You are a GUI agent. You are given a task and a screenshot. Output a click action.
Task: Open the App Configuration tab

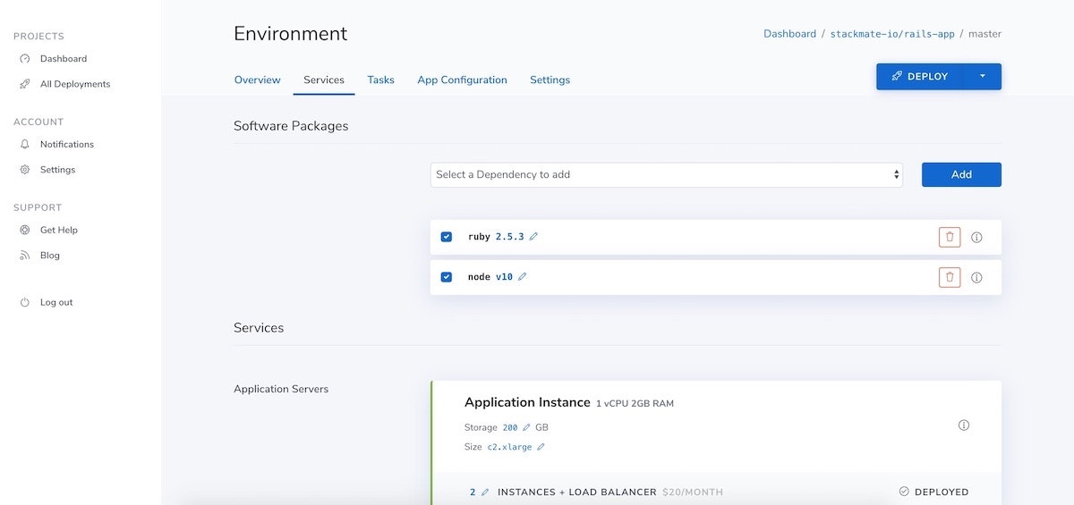462,80
